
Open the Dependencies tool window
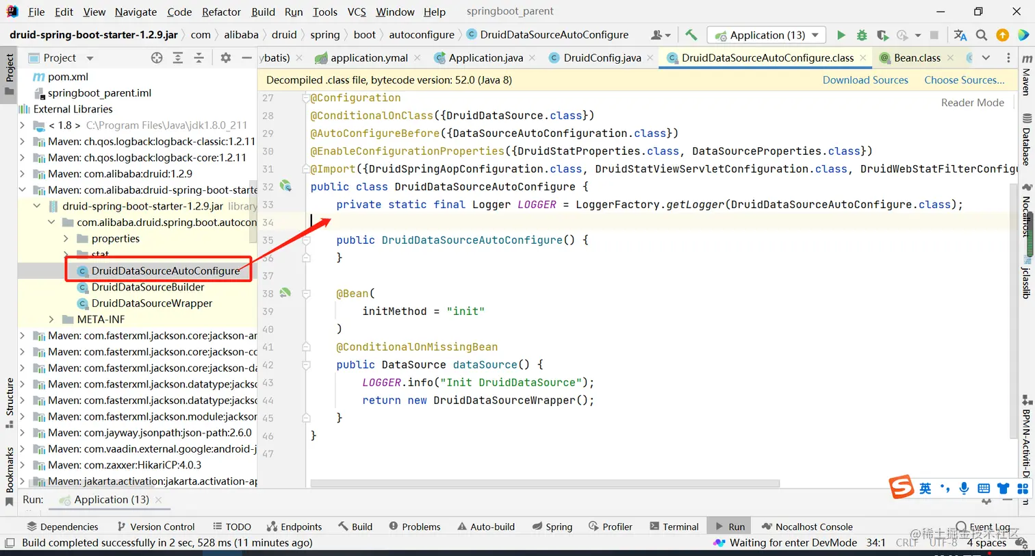tap(62, 527)
